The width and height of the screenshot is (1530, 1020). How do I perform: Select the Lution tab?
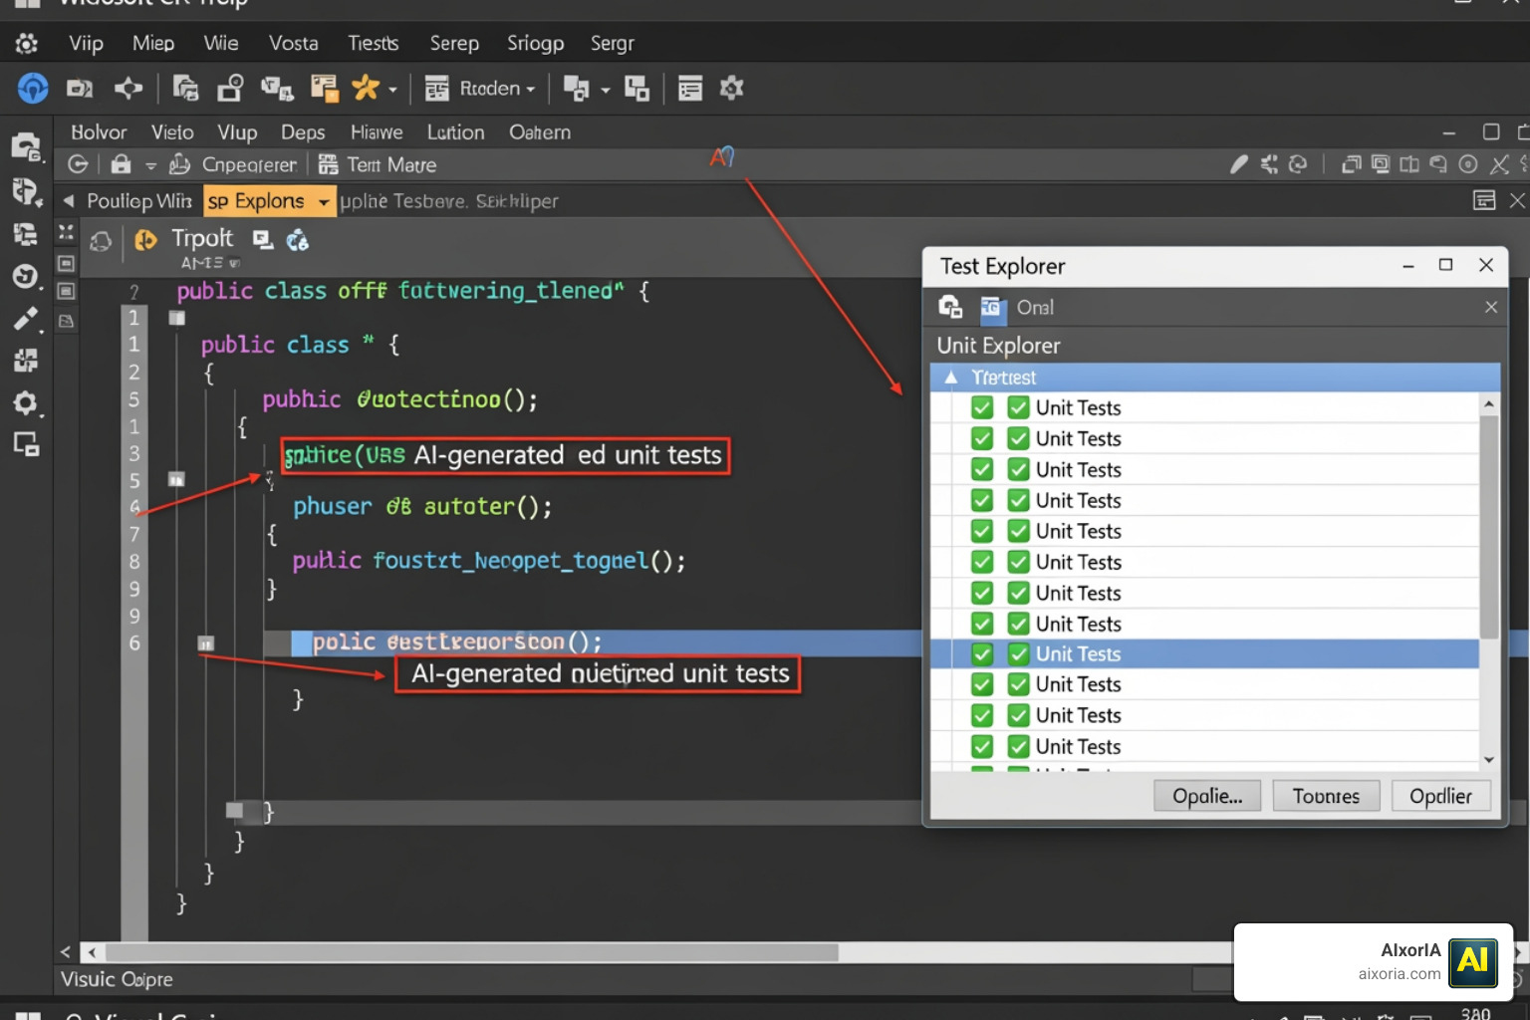pos(455,132)
